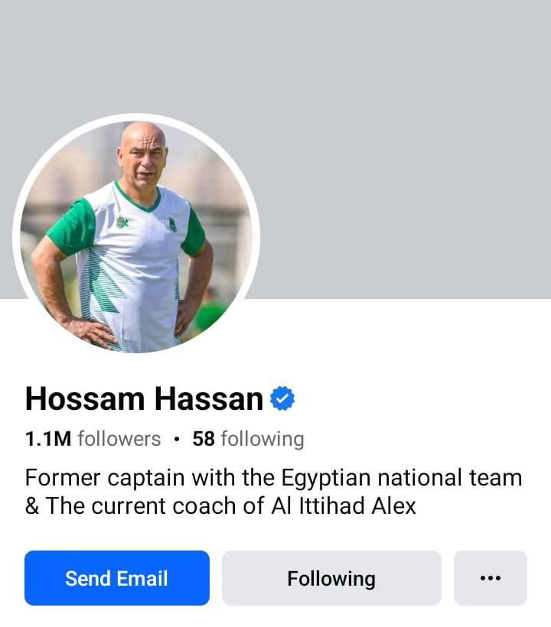Tap the '1.1M' follower count number
Viewport: 551px width, 627px height.
click(x=48, y=439)
